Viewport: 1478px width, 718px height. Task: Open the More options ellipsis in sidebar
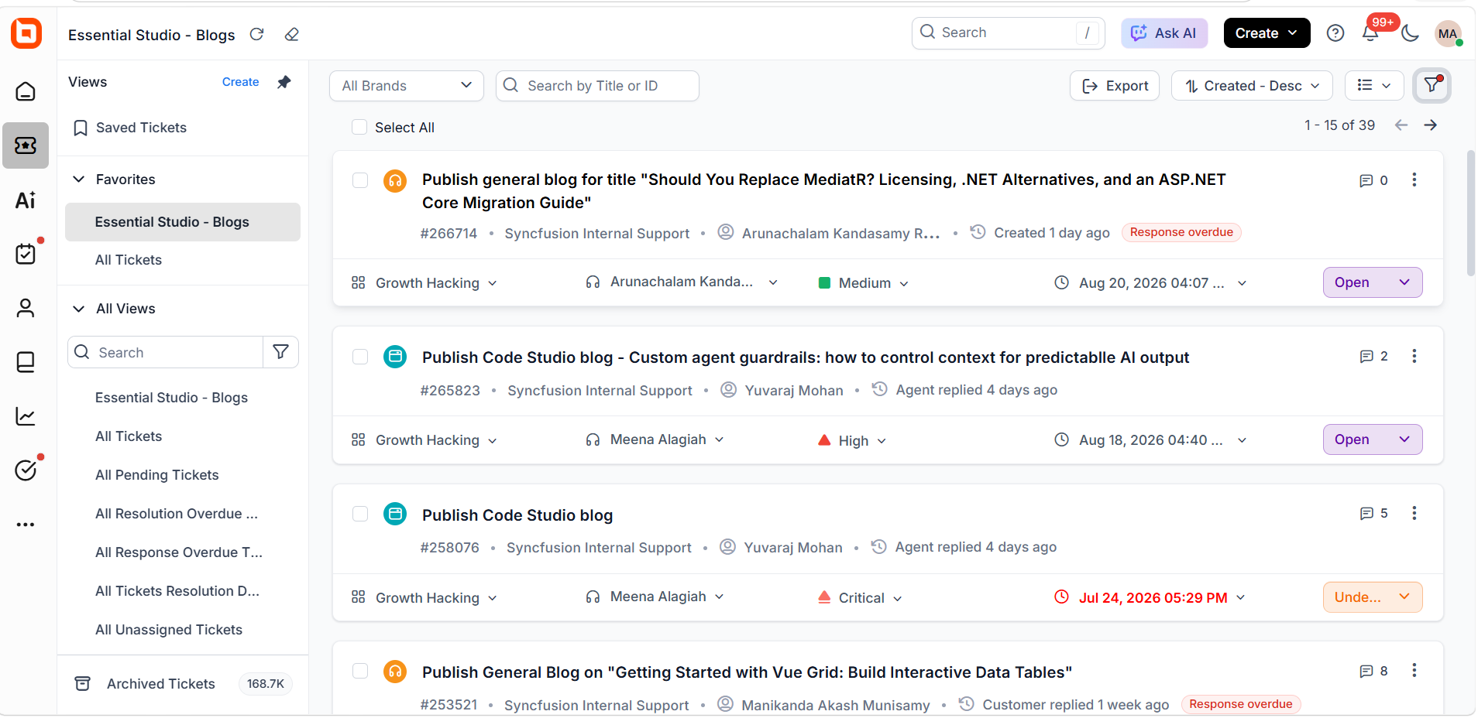[x=26, y=525]
